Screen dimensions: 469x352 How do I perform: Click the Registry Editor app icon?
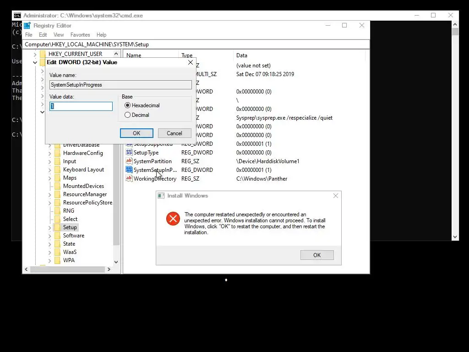tap(27, 26)
